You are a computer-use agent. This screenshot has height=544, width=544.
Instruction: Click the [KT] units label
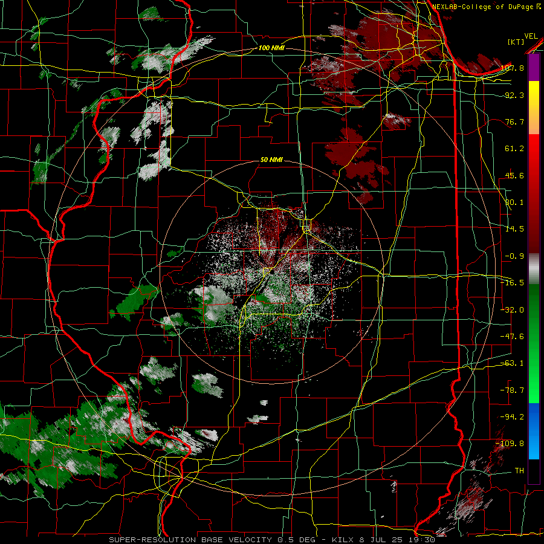[516, 42]
